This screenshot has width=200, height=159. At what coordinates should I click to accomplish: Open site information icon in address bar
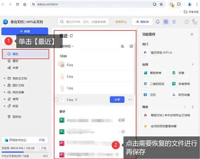coord(34,4)
